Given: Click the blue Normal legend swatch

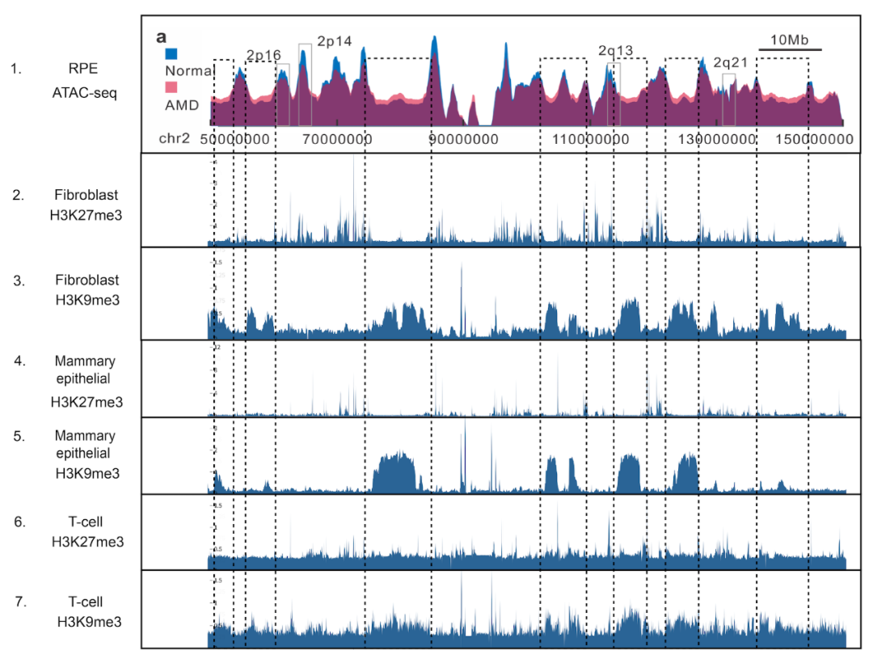Looking at the screenshot, I should point(171,53).
